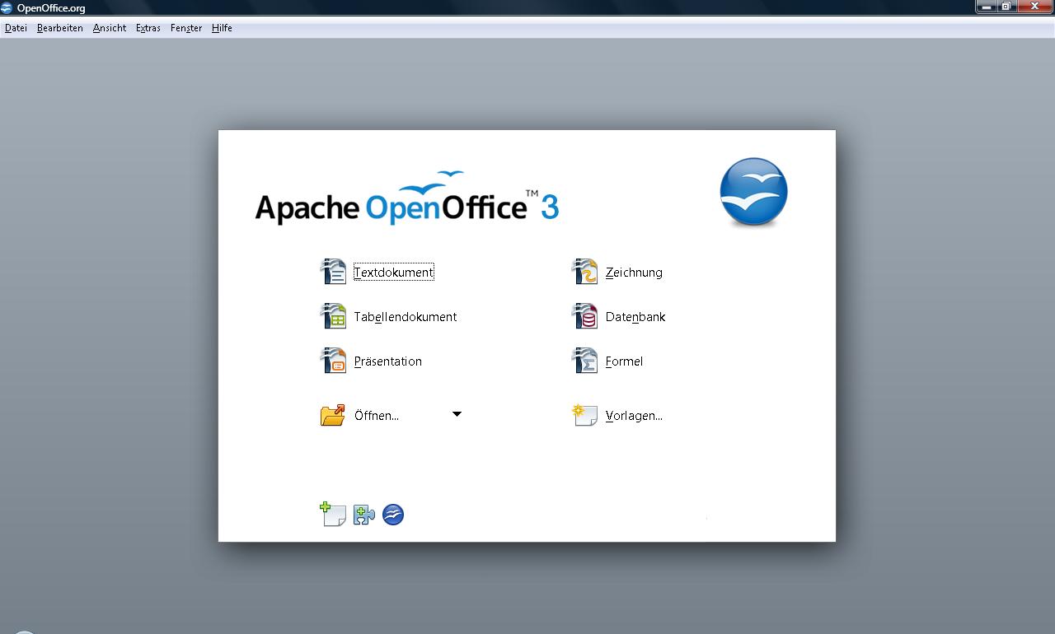The height and width of the screenshot is (634, 1055).
Task: Create a new Zeichnung
Action: pos(634,273)
